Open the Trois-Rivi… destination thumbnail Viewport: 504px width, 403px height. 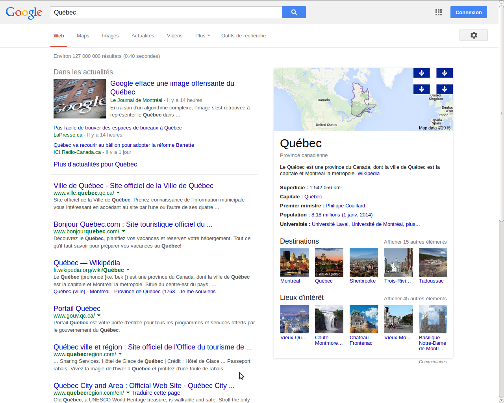(398, 263)
